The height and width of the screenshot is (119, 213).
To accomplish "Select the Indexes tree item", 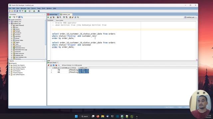I will coord(17,29).
